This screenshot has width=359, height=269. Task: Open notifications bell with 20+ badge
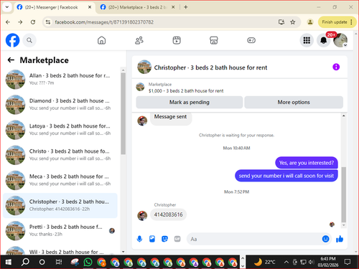coord(324,40)
